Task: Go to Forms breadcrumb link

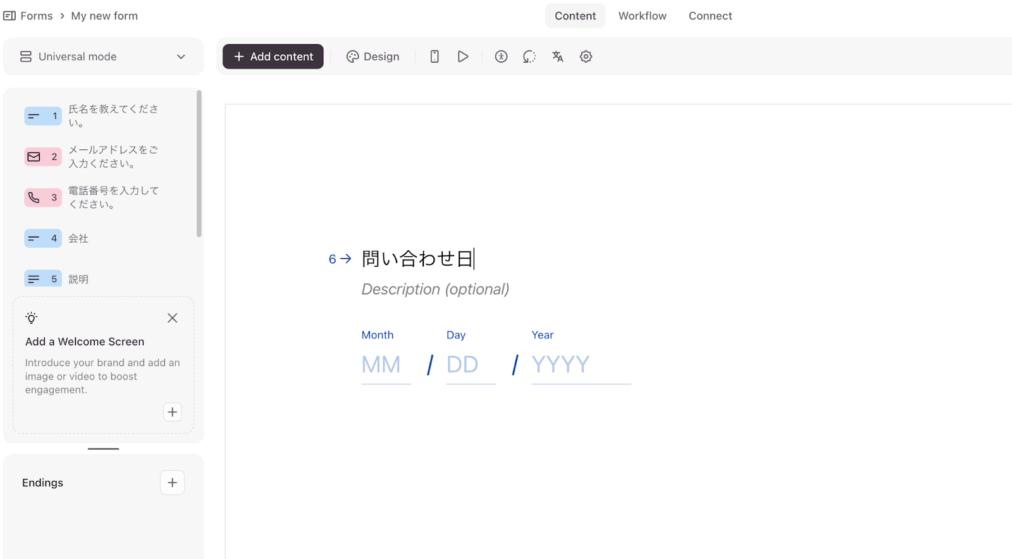Action: tap(36, 16)
